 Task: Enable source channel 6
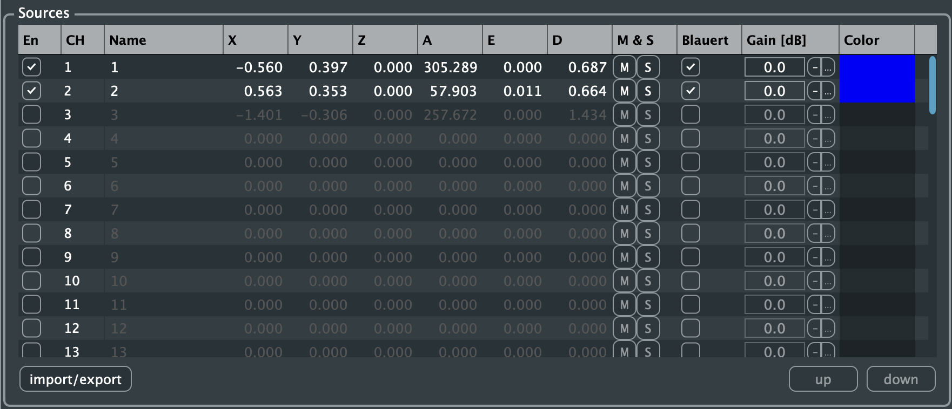(31, 186)
